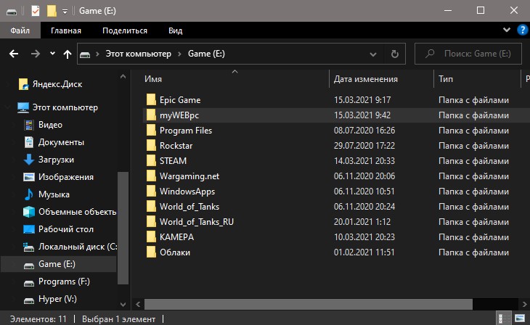Open the Файл menu

[20, 30]
